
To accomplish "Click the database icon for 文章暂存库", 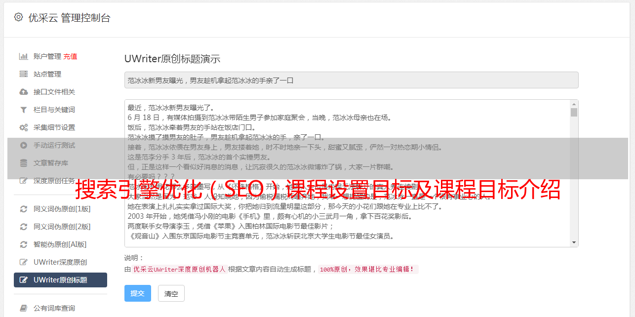I will pos(23,163).
